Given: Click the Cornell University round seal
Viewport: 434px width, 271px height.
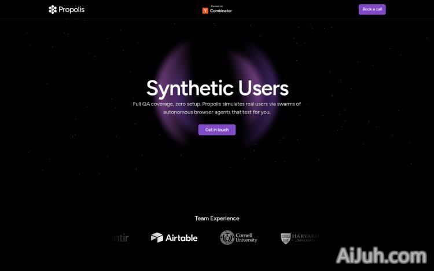Looking at the screenshot, I should [x=227, y=237].
